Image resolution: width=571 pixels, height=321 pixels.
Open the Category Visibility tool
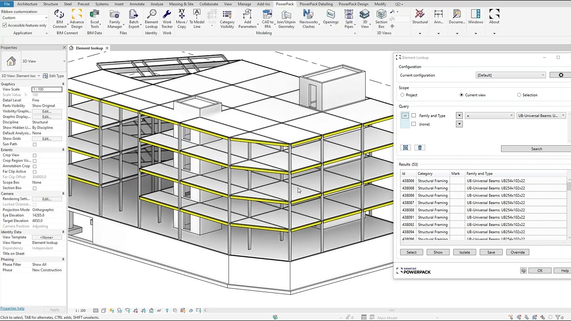(x=227, y=19)
